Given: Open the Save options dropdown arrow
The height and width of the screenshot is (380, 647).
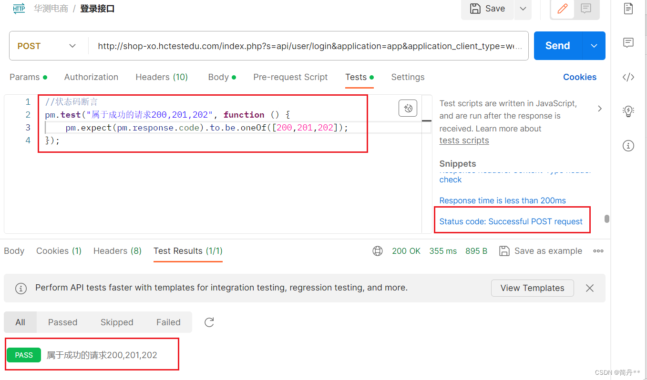Looking at the screenshot, I should 523,9.
